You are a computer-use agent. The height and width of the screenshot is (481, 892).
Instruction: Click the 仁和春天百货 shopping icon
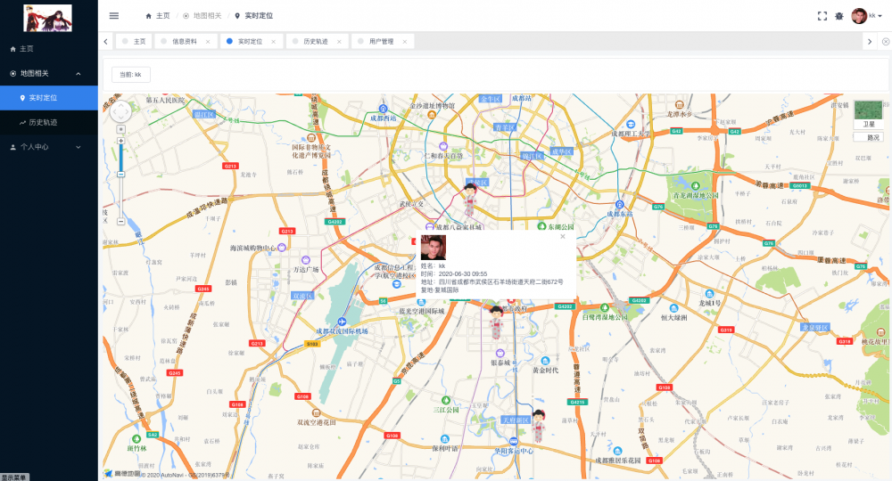443,146
